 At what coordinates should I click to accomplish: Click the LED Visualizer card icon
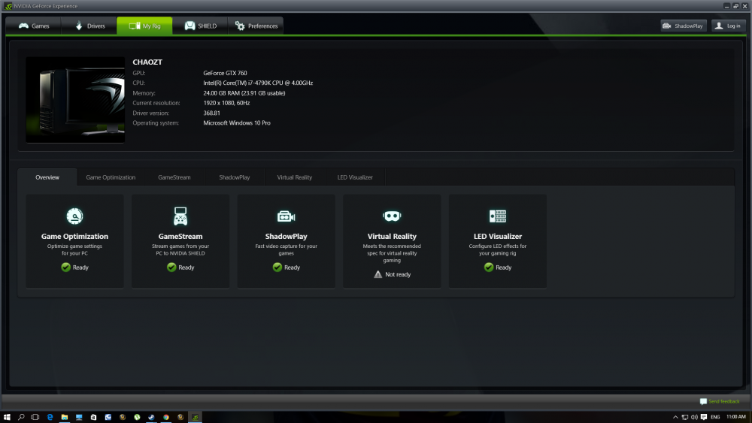498,216
